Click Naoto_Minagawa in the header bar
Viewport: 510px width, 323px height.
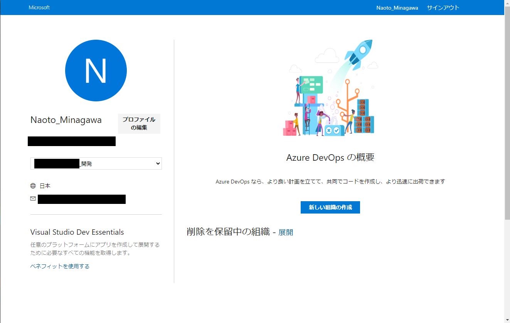pos(397,7)
